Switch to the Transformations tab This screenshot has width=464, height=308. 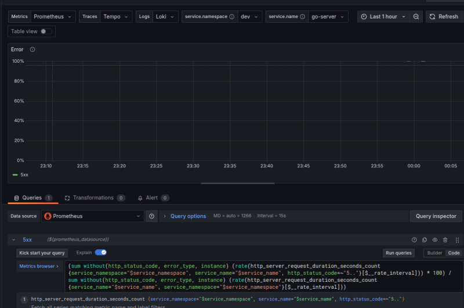(x=93, y=198)
